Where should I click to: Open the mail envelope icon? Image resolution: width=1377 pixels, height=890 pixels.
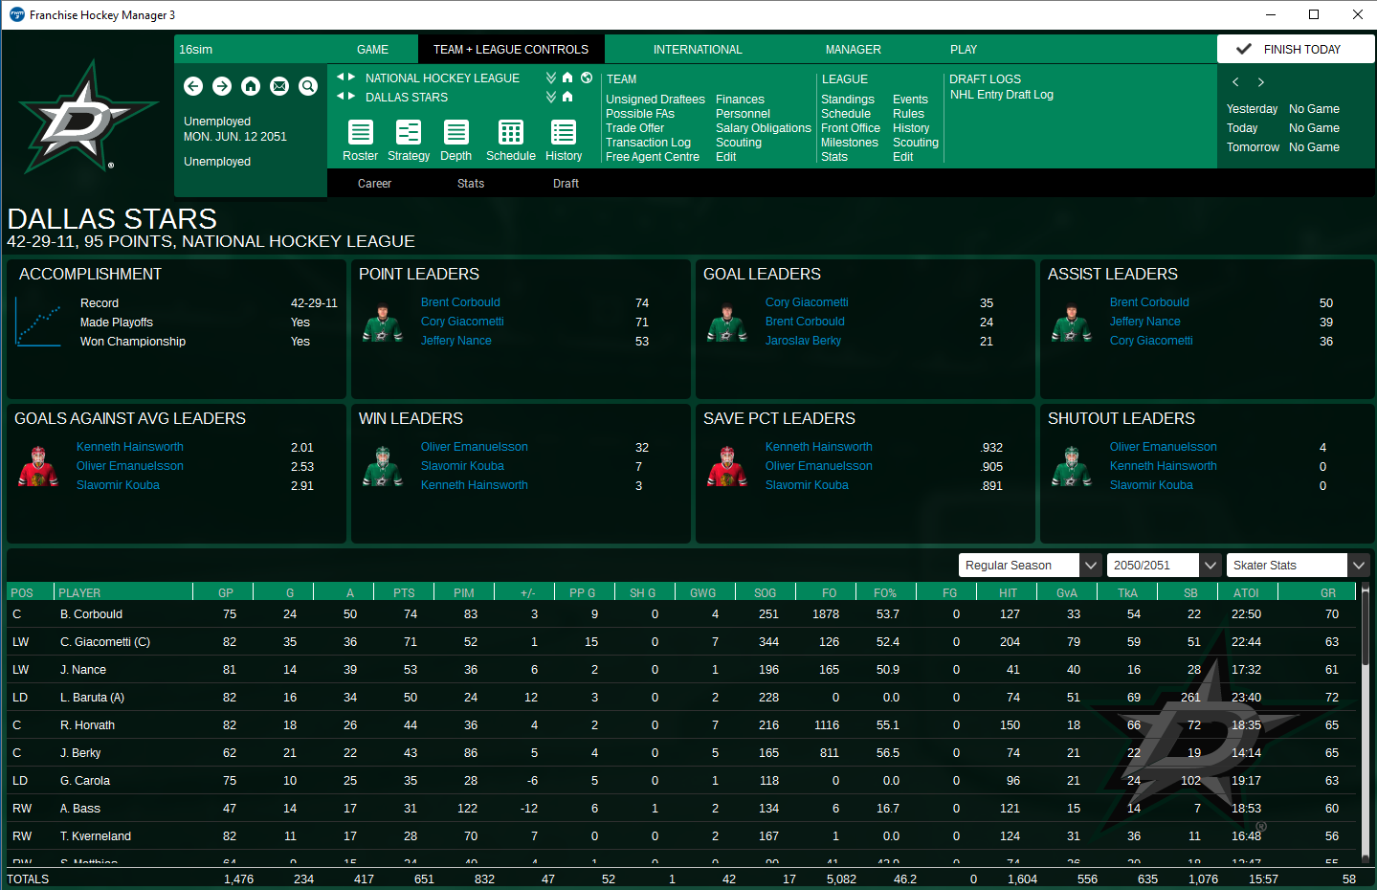coord(279,86)
